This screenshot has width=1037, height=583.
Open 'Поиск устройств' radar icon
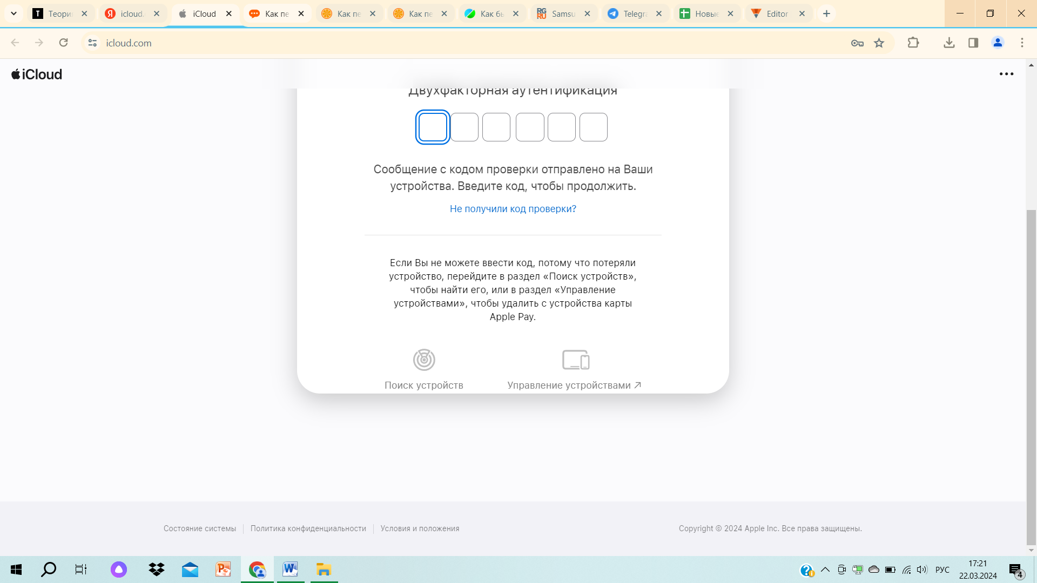pos(424,360)
